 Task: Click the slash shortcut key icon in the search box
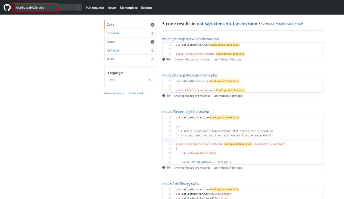[78, 8]
